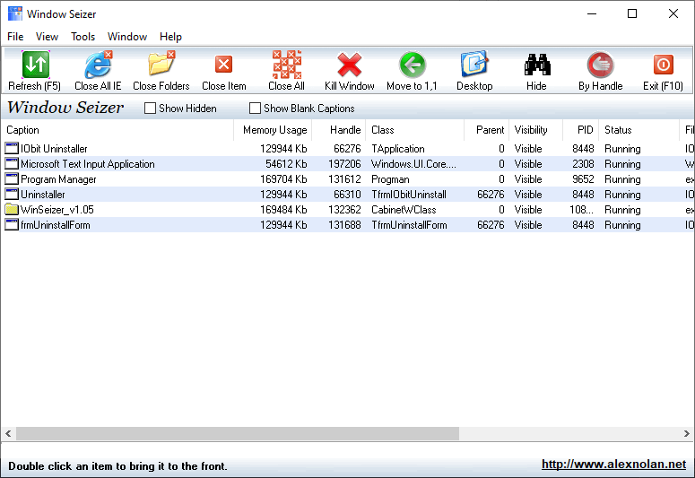695x478 pixels.
Task: Open the View menu
Action: (47, 37)
